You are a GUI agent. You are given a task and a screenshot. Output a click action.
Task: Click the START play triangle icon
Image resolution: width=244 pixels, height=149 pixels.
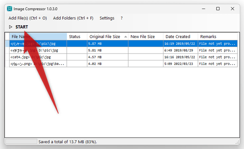click(11, 27)
